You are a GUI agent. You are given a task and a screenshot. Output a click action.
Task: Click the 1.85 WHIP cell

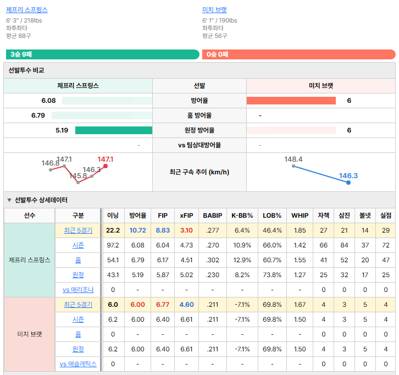pyautogui.click(x=300, y=230)
